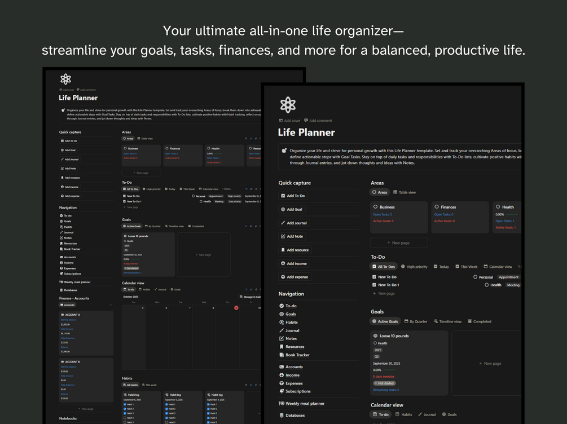Toggle New To-Do checkbox in back window

tap(124, 196)
